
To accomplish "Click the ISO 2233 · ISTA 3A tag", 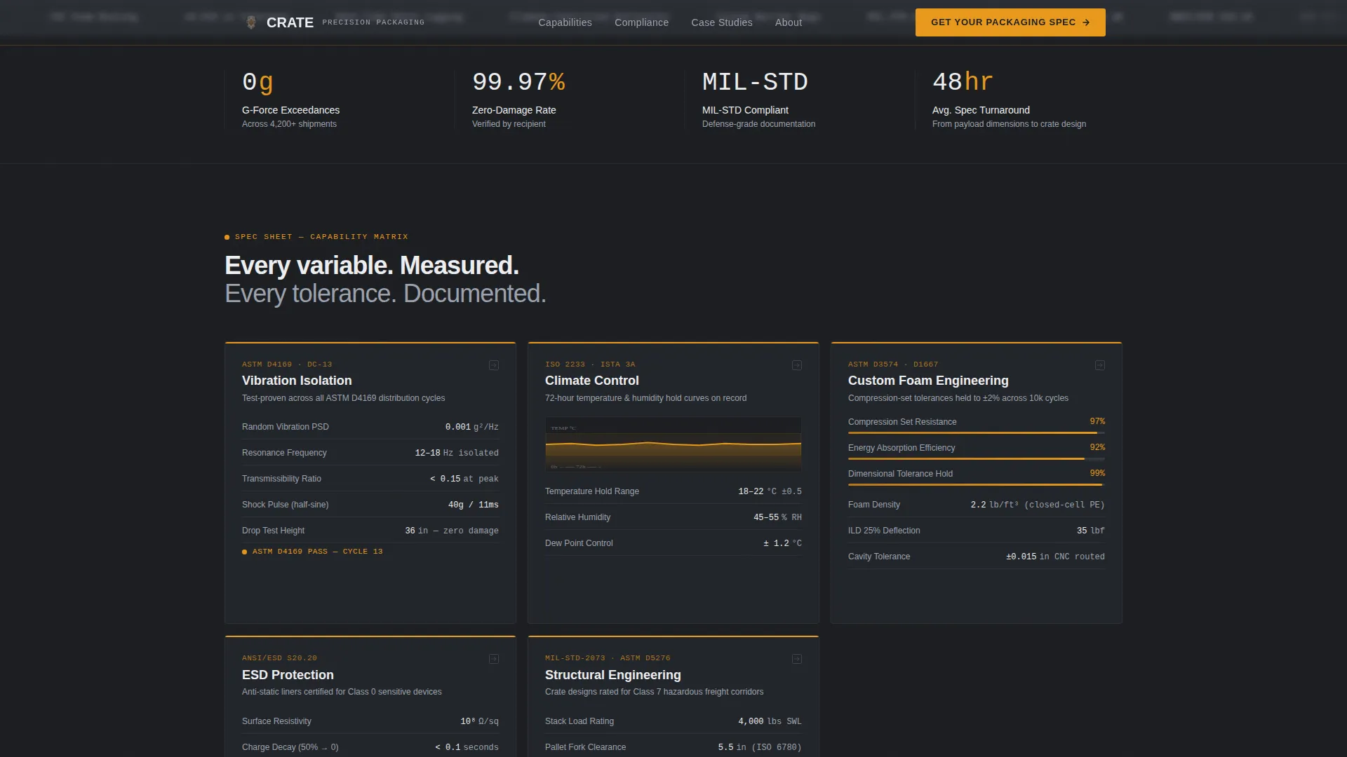I will (590, 364).
